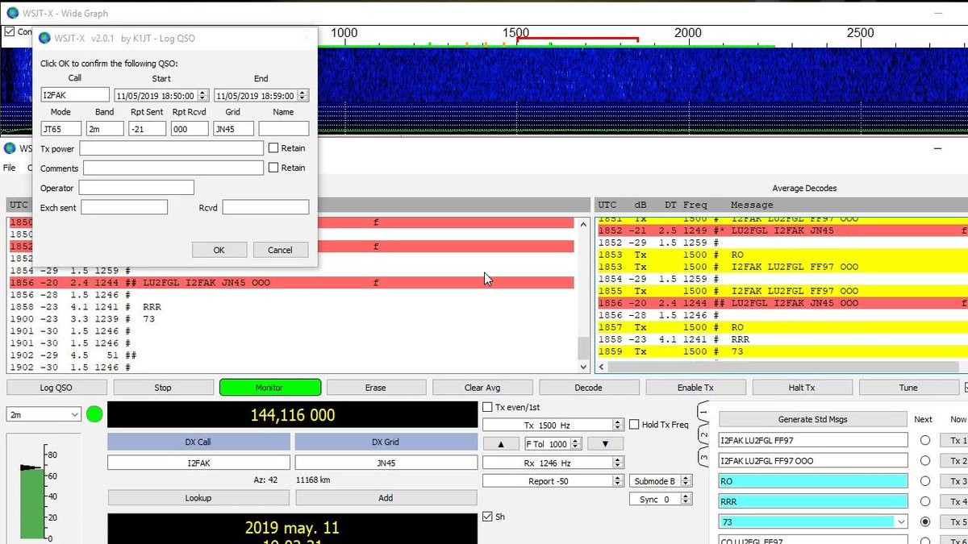This screenshot has width=968, height=544.
Task: Click the Exch sent input field
Action: click(x=124, y=207)
